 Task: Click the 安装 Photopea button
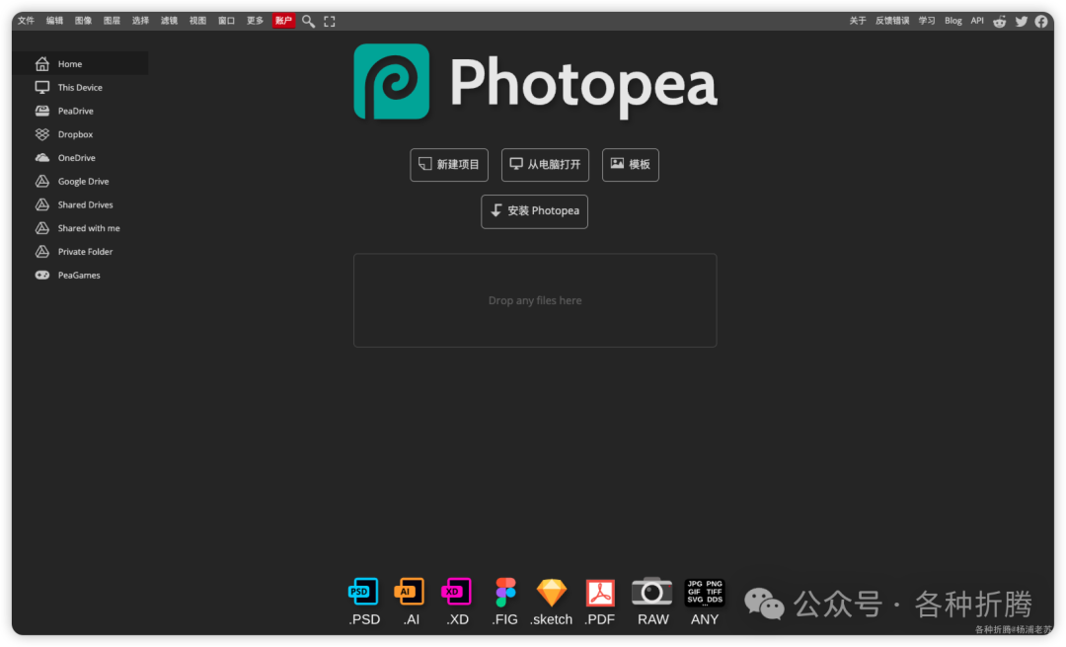coord(534,211)
